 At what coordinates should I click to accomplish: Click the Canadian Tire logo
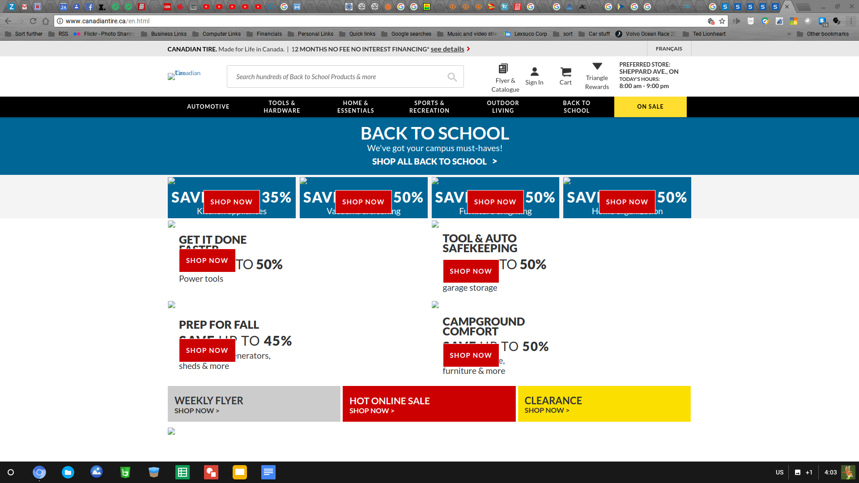(184, 75)
